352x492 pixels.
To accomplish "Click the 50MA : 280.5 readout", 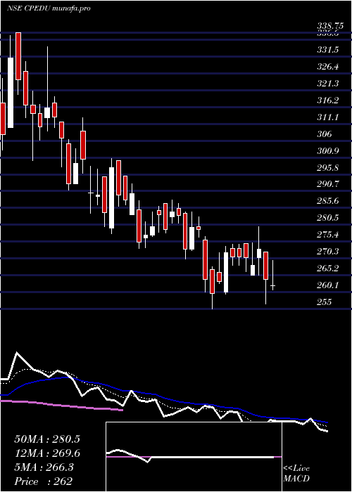I will (47, 439).
